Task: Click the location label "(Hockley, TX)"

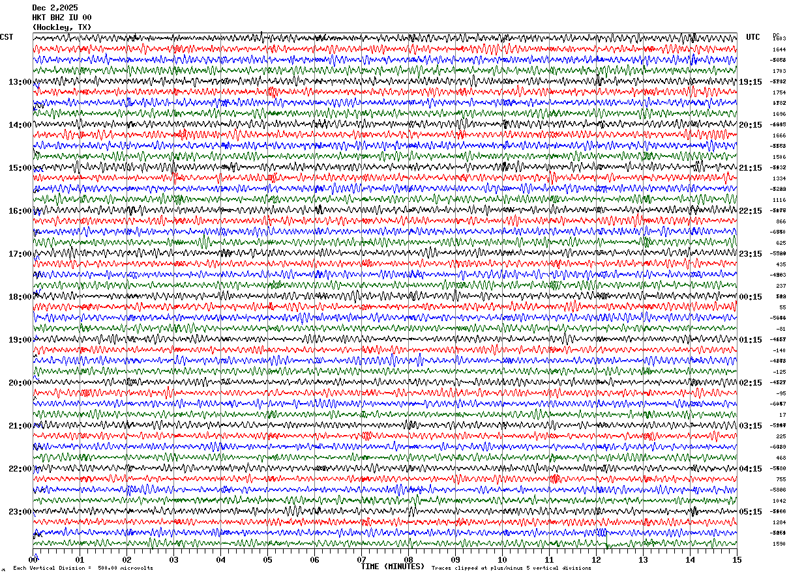Action: pyautogui.click(x=62, y=27)
